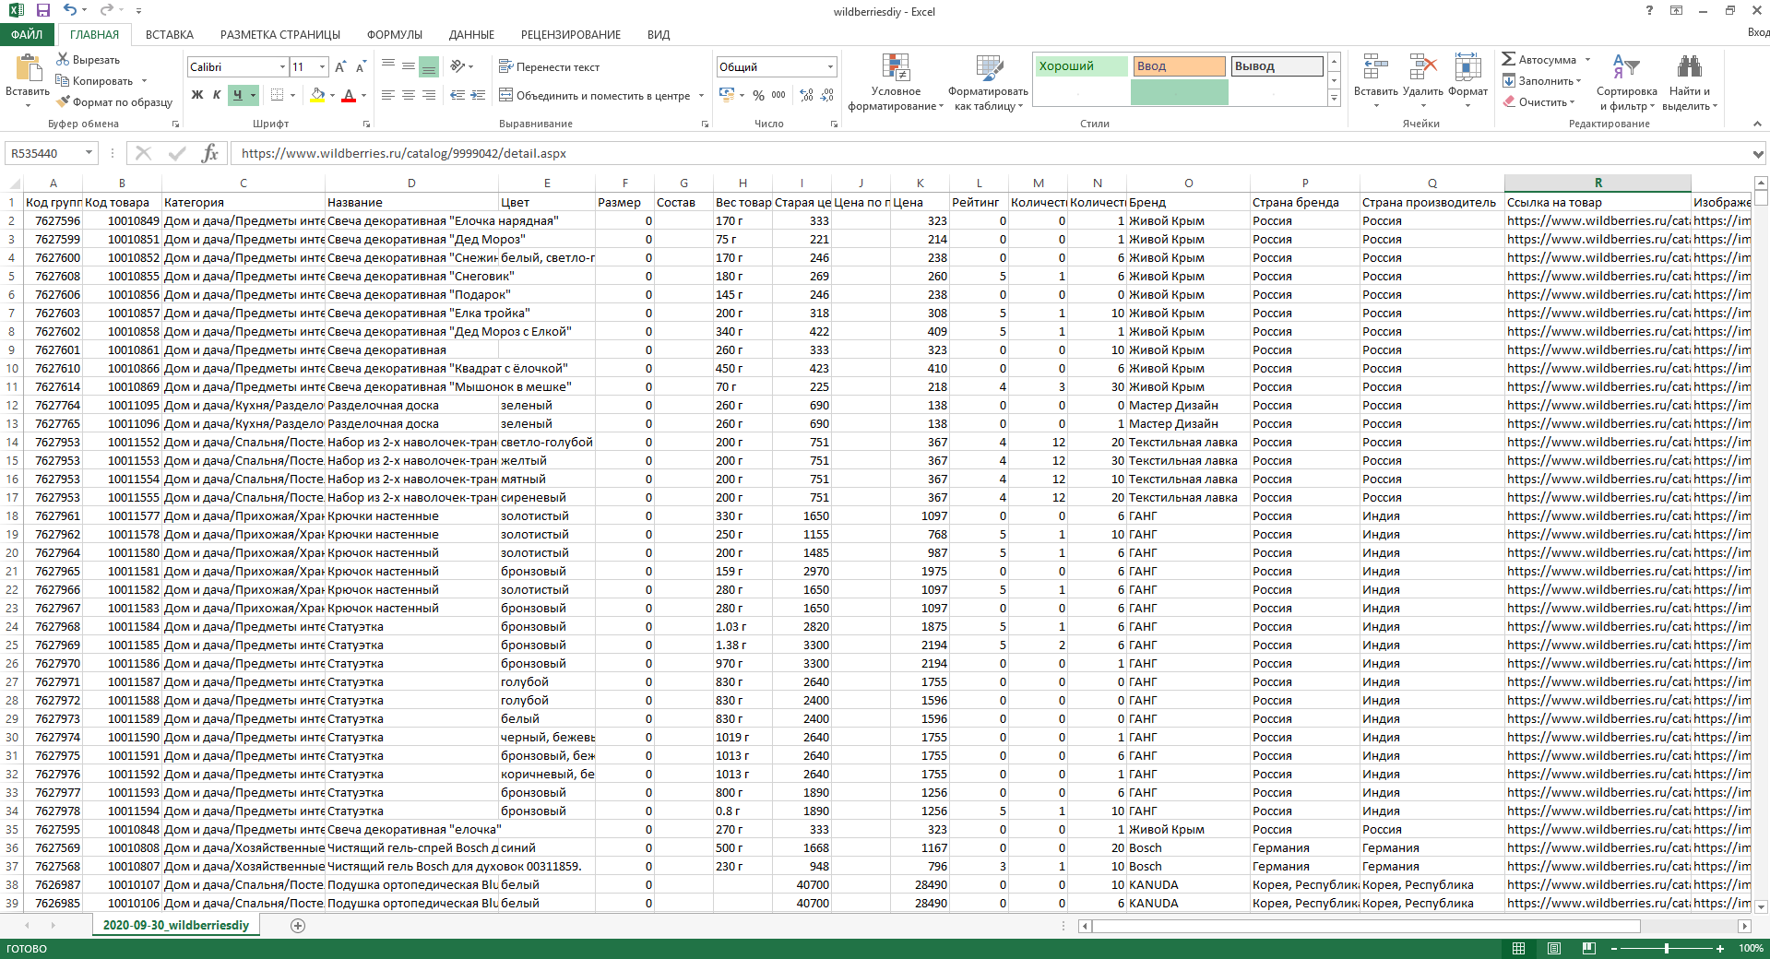Select sheet tab 2020-09-30_wildberriesdiy
Viewport: 1770px width, 959px height.
tap(176, 925)
